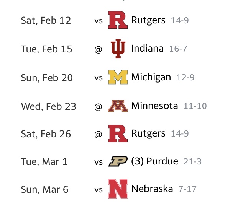Click Purdue's 21-3 record
This screenshot has height=210, width=238.
click(192, 161)
